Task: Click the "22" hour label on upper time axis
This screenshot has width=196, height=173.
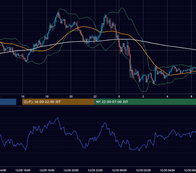Action: [95, 97]
